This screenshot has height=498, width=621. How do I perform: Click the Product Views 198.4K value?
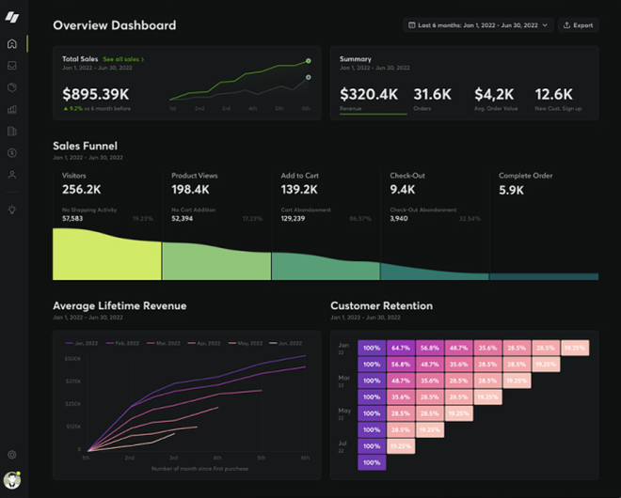coord(190,190)
